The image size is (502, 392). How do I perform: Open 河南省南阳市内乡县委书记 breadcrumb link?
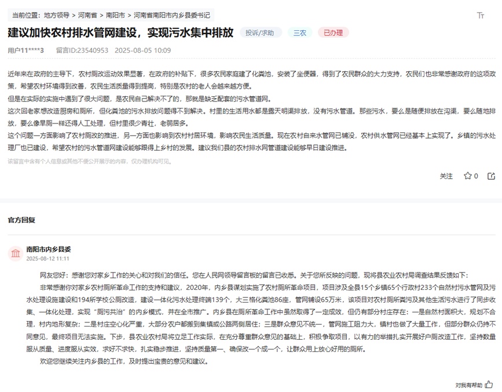click(x=171, y=14)
